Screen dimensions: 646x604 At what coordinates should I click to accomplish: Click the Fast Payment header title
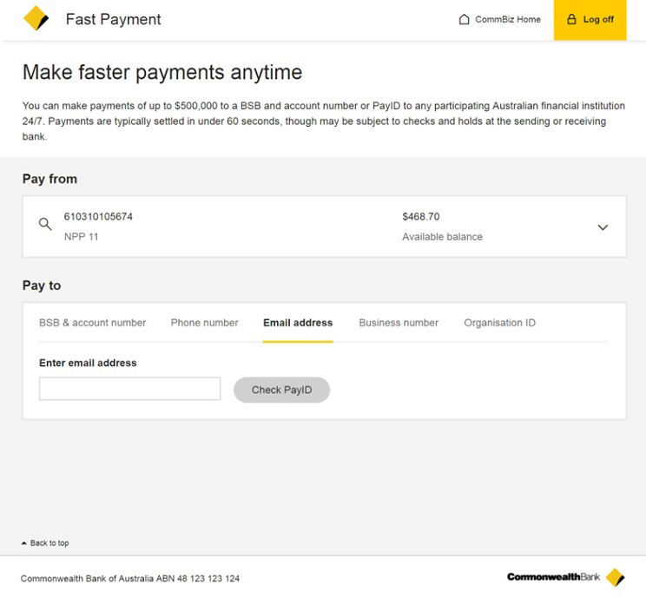(113, 19)
